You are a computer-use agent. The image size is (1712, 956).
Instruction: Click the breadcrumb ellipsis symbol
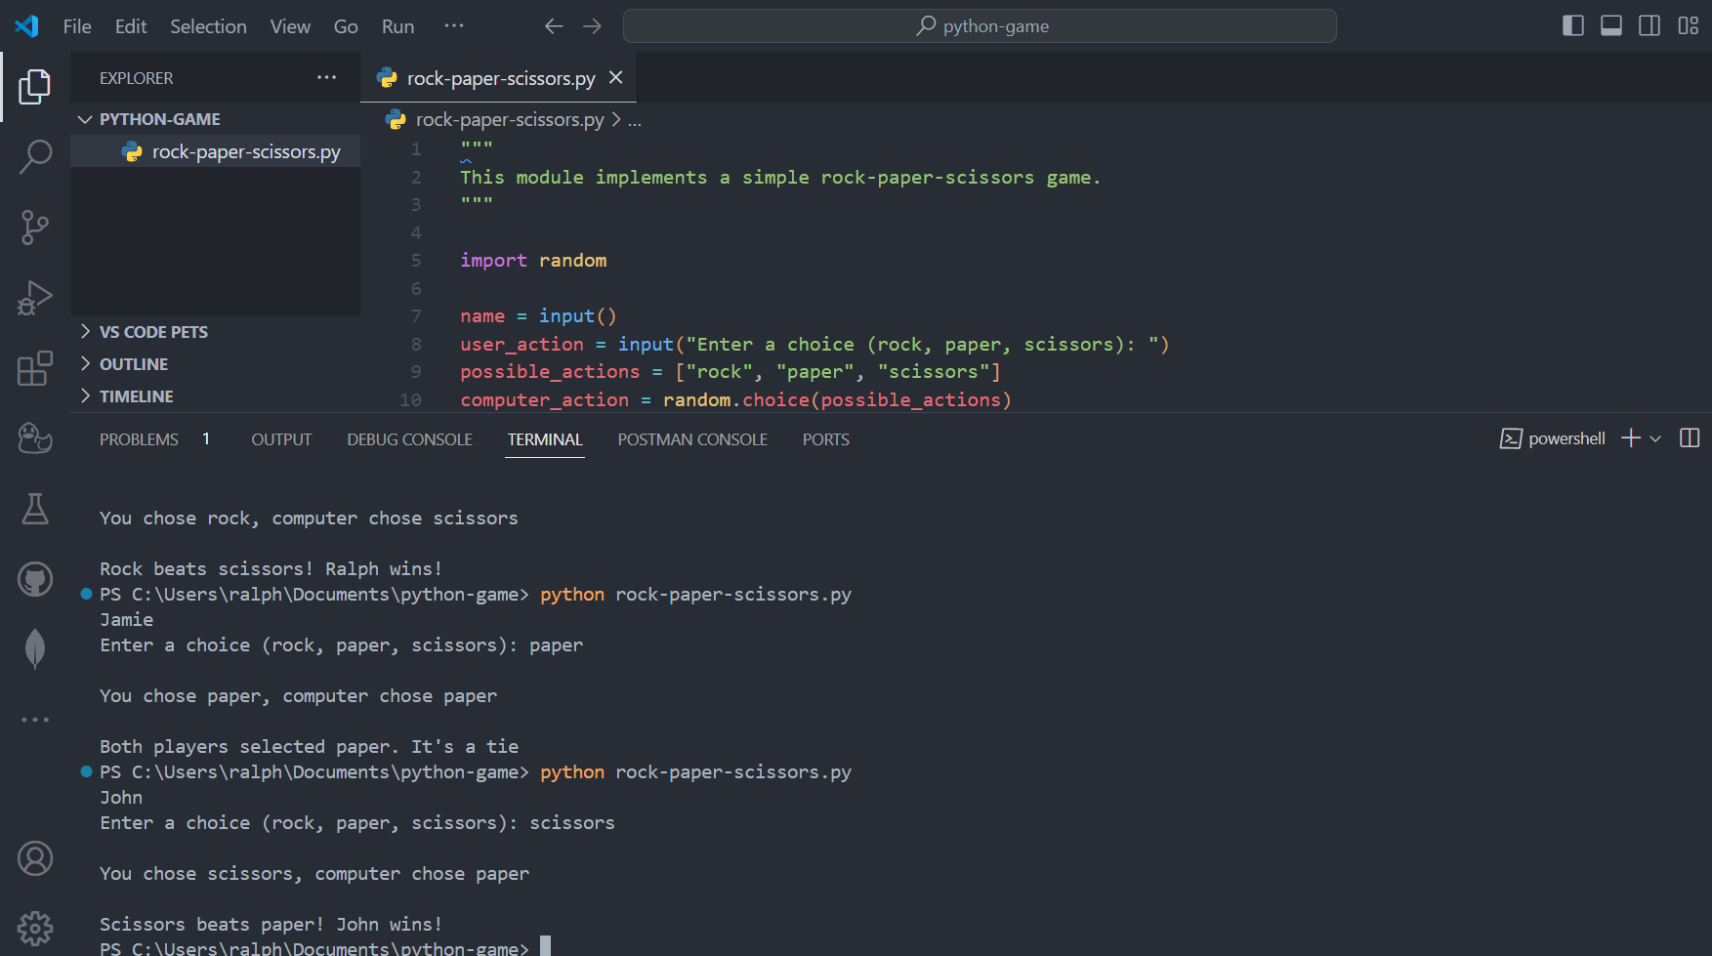pyautogui.click(x=635, y=120)
